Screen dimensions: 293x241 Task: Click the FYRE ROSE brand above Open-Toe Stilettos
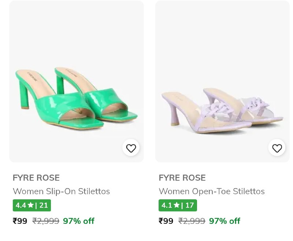pos(182,178)
